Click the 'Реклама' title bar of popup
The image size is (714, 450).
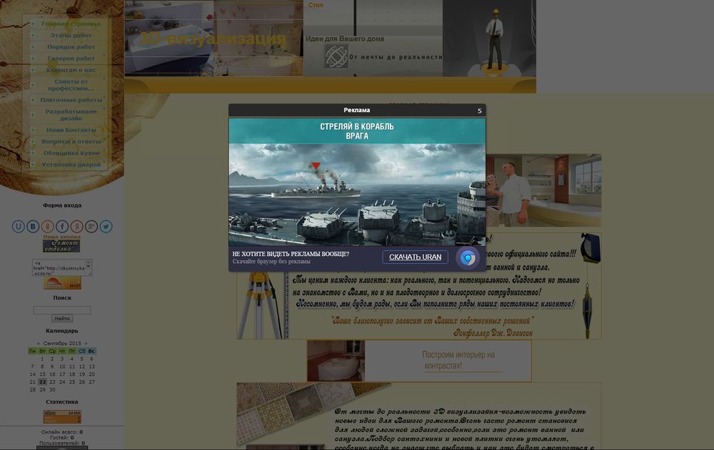[x=357, y=110]
